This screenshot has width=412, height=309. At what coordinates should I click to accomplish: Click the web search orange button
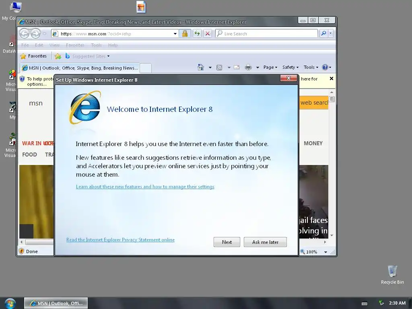pyautogui.click(x=314, y=103)
